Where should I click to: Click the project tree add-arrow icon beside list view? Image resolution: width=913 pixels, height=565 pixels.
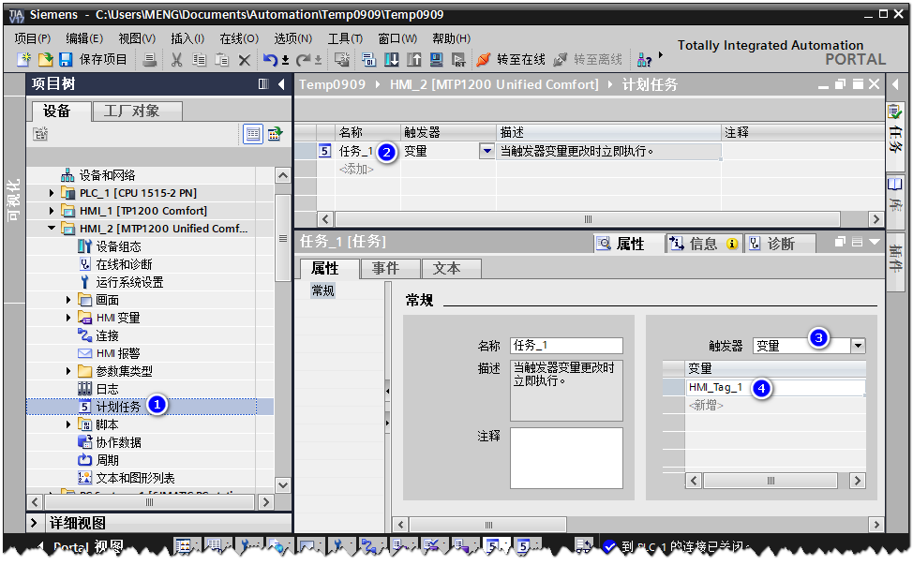pos(275,134)
